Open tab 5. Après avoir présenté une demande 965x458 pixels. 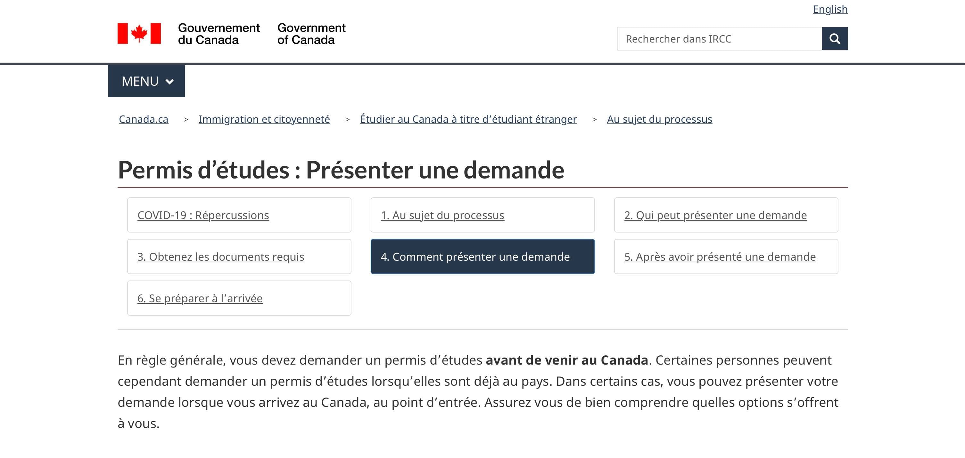(720, 257)
